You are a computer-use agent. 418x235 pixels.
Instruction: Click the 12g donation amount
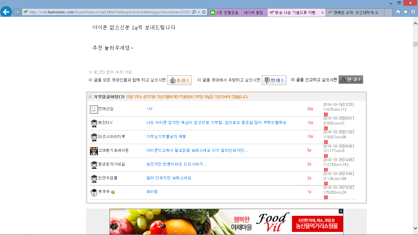310,123
